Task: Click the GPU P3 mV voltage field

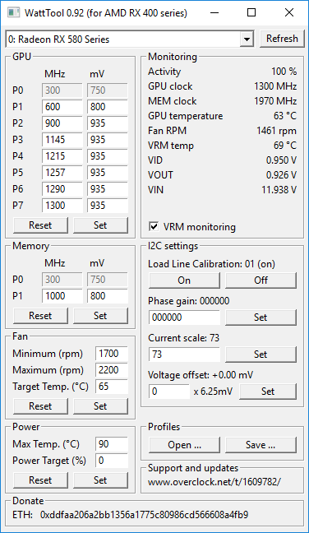Action: click(x=108, y=139)
